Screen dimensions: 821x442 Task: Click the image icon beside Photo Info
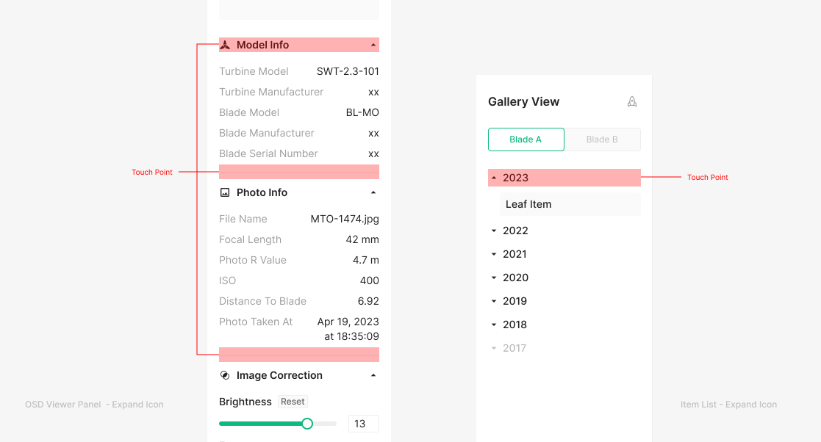[225, 192]
